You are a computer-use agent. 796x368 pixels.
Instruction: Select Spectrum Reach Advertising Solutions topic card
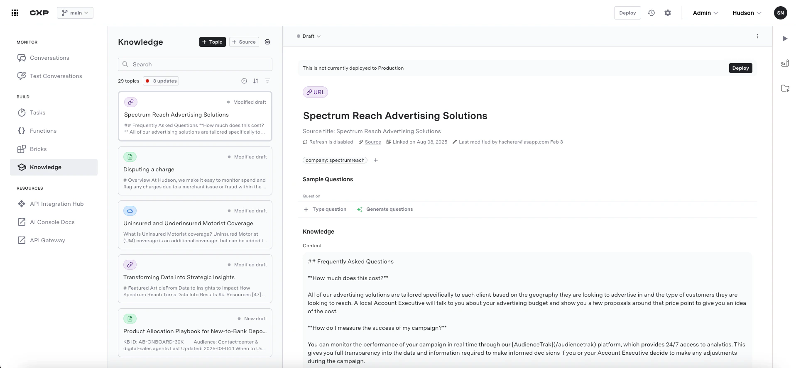pos(195,116)
